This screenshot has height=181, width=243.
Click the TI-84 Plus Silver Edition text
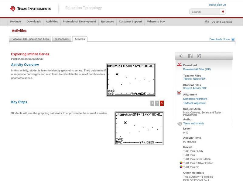(x=197, y=159)
